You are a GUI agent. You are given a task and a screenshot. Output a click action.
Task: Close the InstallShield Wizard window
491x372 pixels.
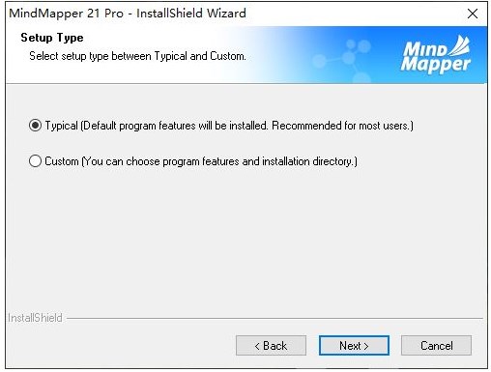[473, 14]
